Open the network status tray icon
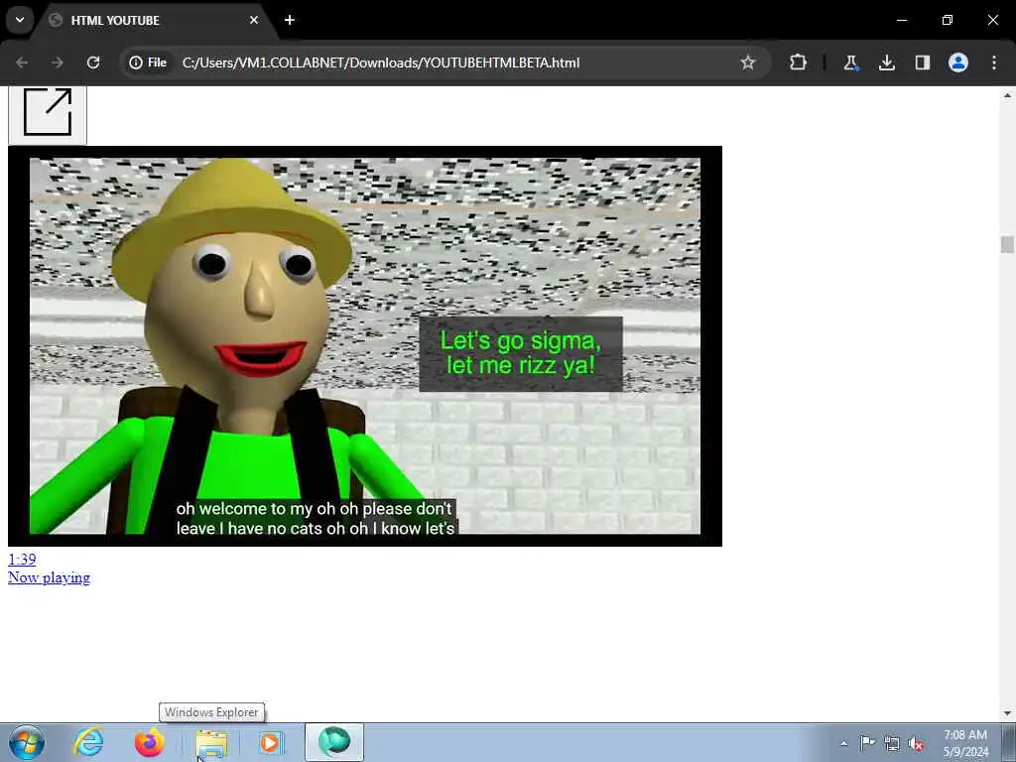 coord(892,743)
